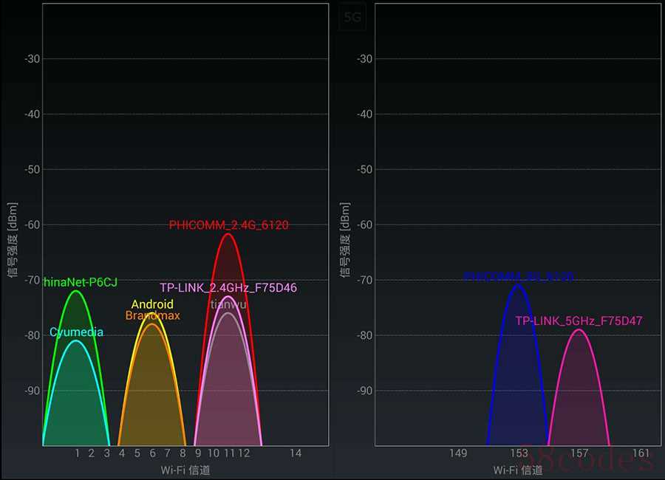
Task: Tap the red PHICOMM signal curve peak
Action: [x=228, y=234]
